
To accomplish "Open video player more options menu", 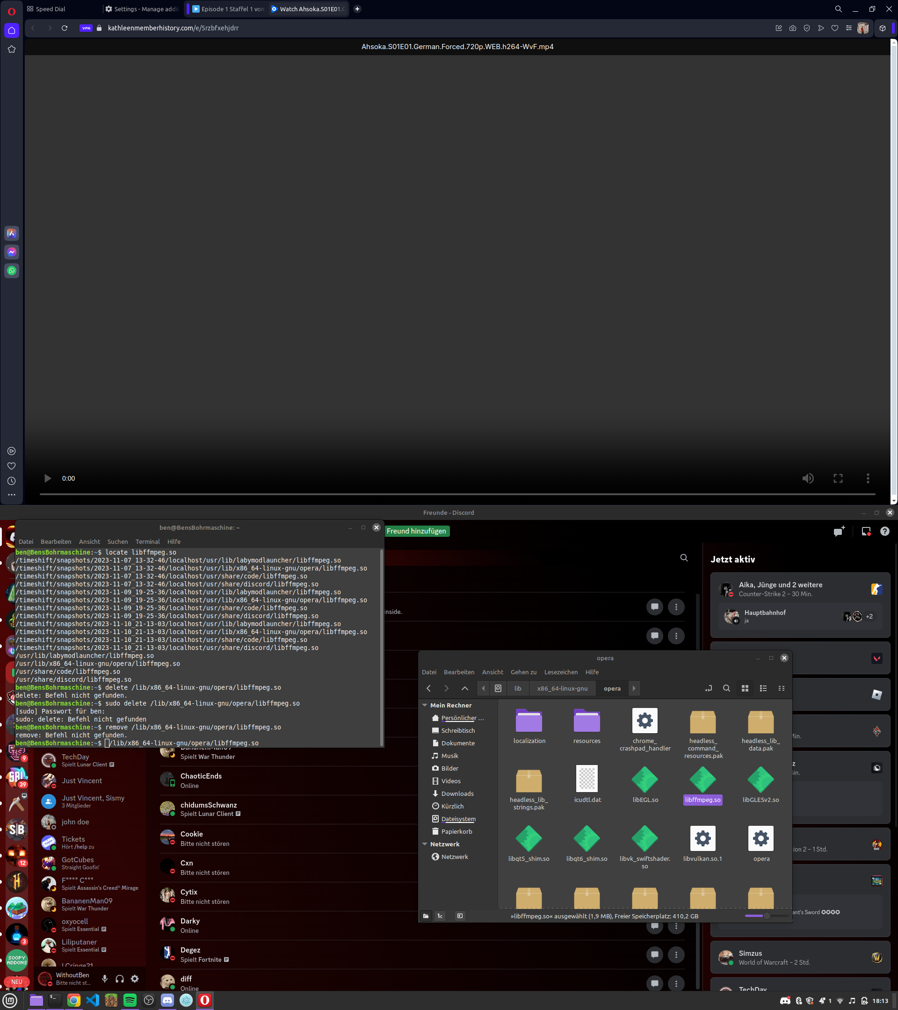I will point(868,478).
